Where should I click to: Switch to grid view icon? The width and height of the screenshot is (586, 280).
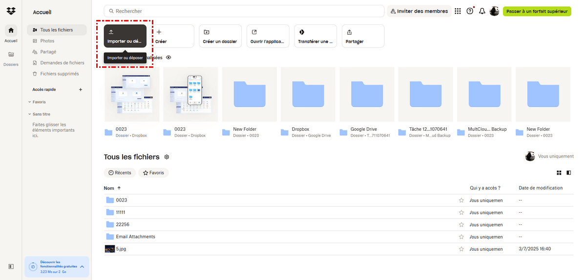point(559,173)
